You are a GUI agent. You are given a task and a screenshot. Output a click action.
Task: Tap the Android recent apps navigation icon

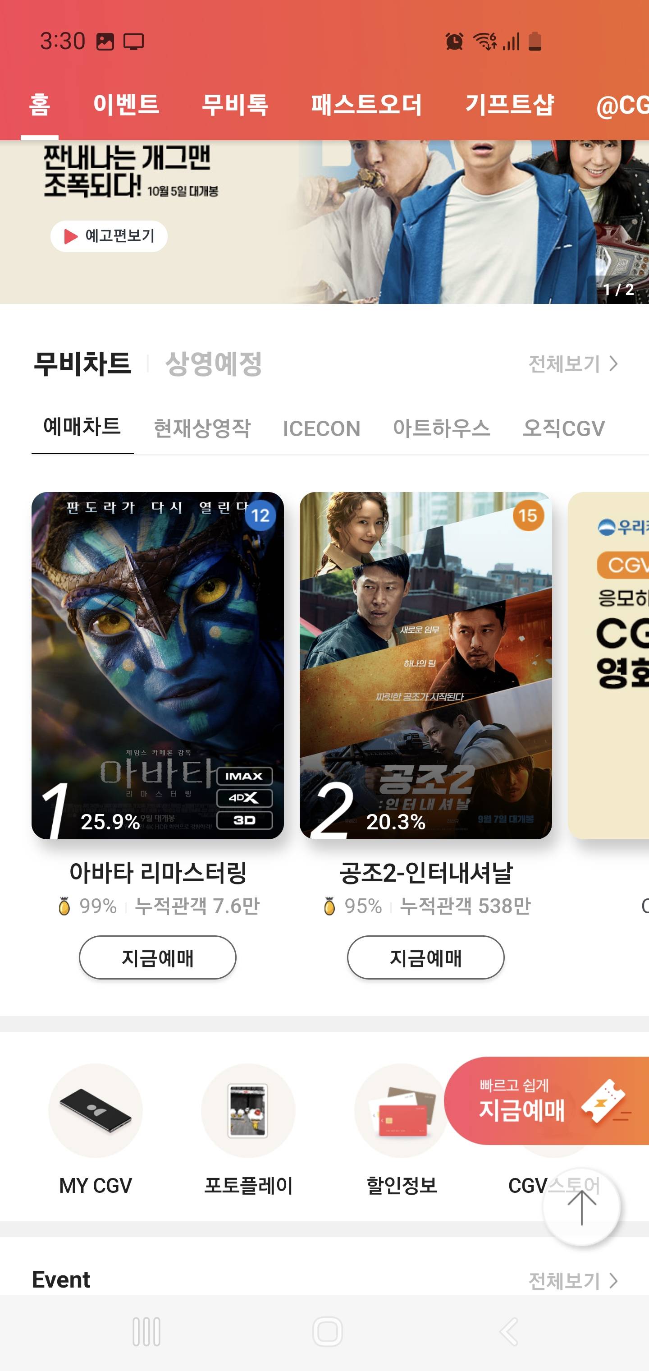tap(146, 1332)
